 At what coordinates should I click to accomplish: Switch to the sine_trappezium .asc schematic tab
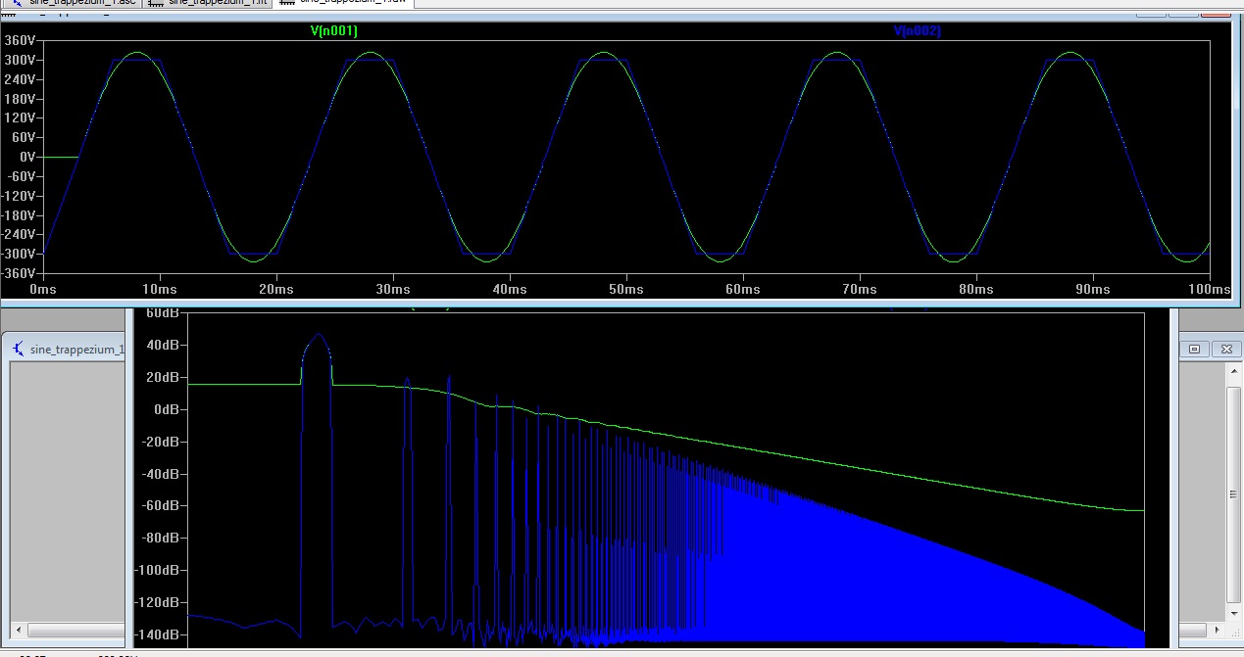coord(80,3)
